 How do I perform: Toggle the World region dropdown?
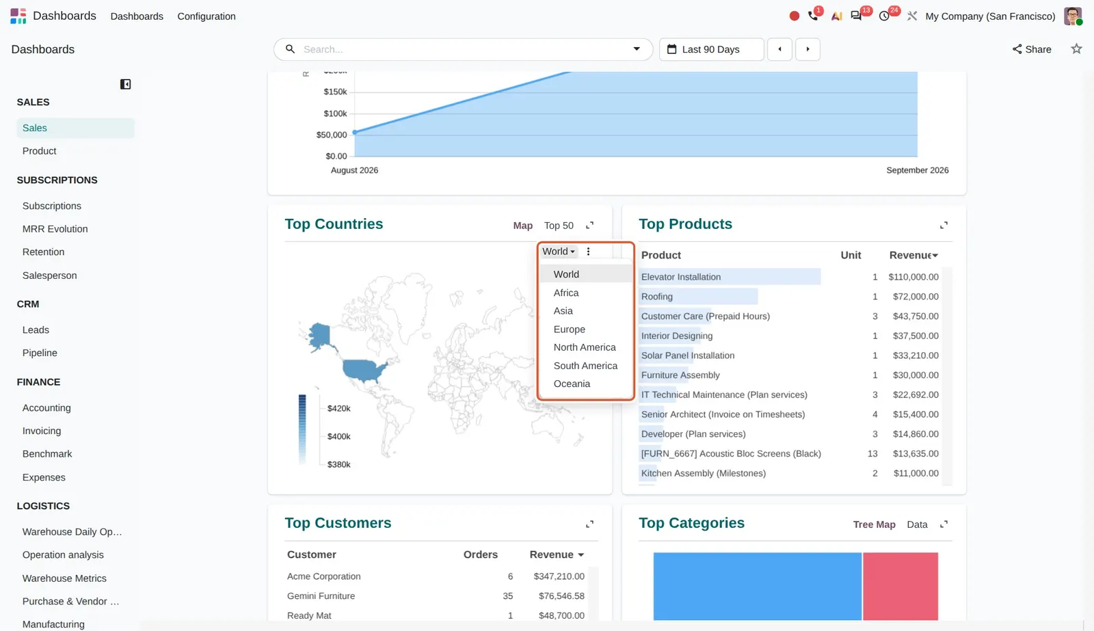point(559,252)
